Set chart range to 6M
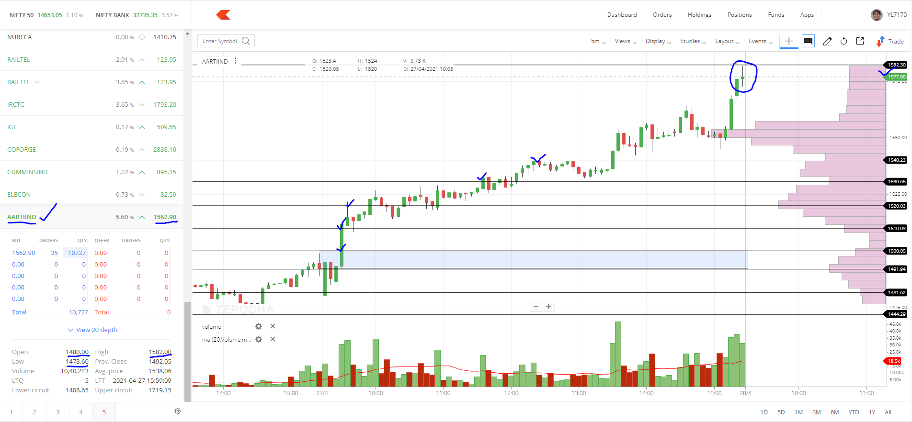This screenshot has height=422, width=912. point(835,412)
